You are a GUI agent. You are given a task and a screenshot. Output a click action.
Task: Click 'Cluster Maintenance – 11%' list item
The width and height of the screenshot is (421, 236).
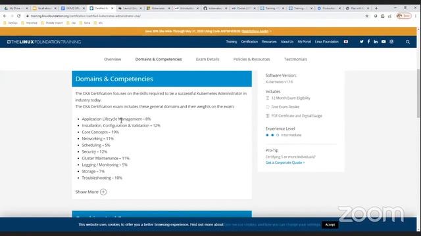tap(105, 159)
